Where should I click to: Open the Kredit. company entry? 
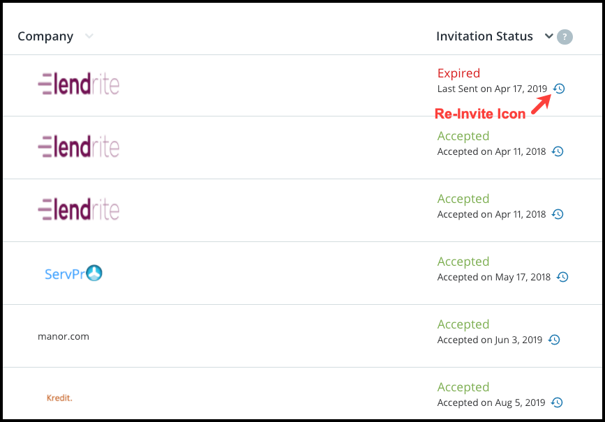click(59, 398)
